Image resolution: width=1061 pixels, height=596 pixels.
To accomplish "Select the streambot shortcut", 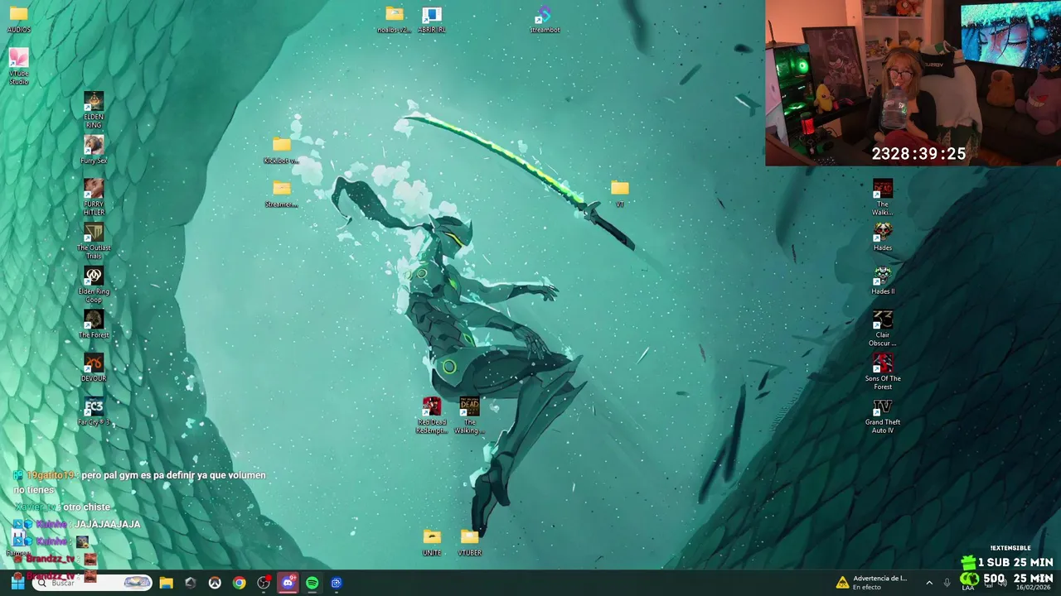I will pyautogui.click(x=545, y=19).
